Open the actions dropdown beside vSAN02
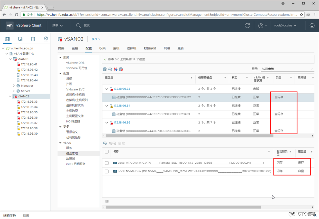Viewport: 319px width, 219px height. pos(96,39)
